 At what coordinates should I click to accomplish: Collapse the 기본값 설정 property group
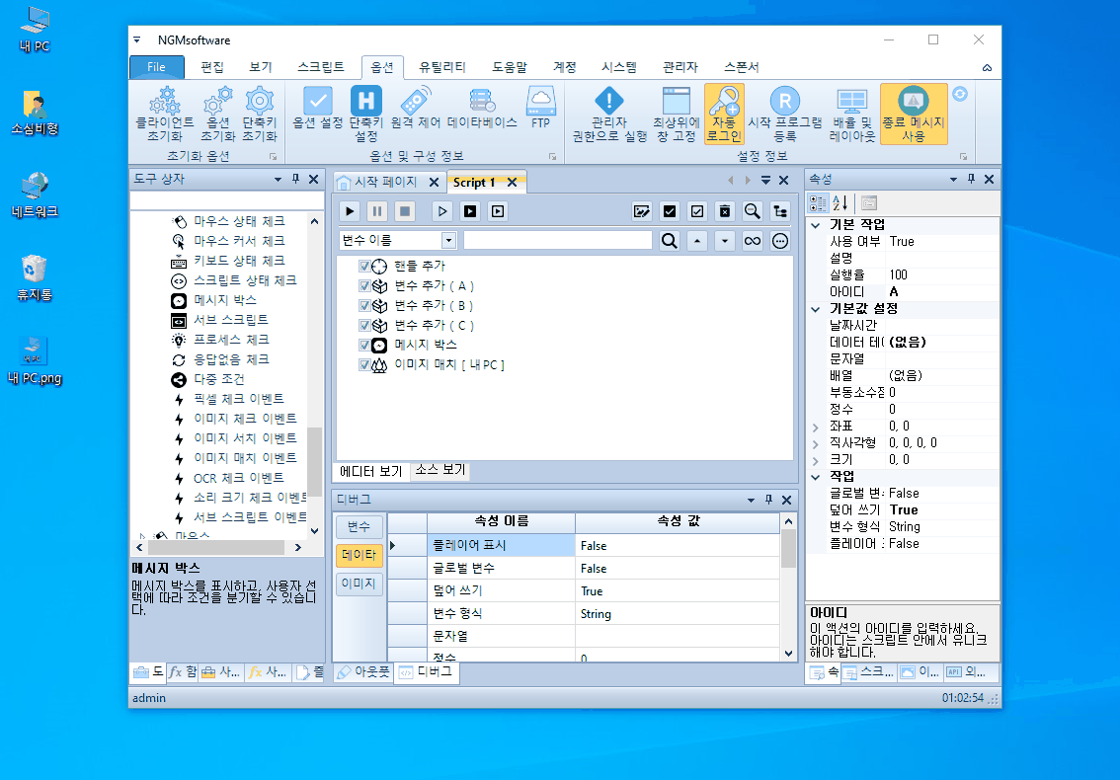816,309
